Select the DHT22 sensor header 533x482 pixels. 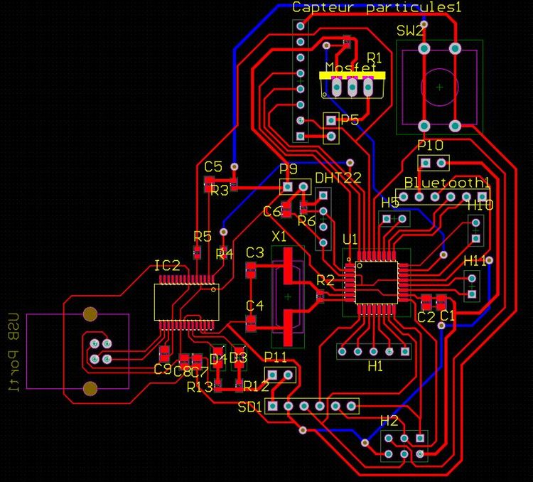click(x=323, y=219)
